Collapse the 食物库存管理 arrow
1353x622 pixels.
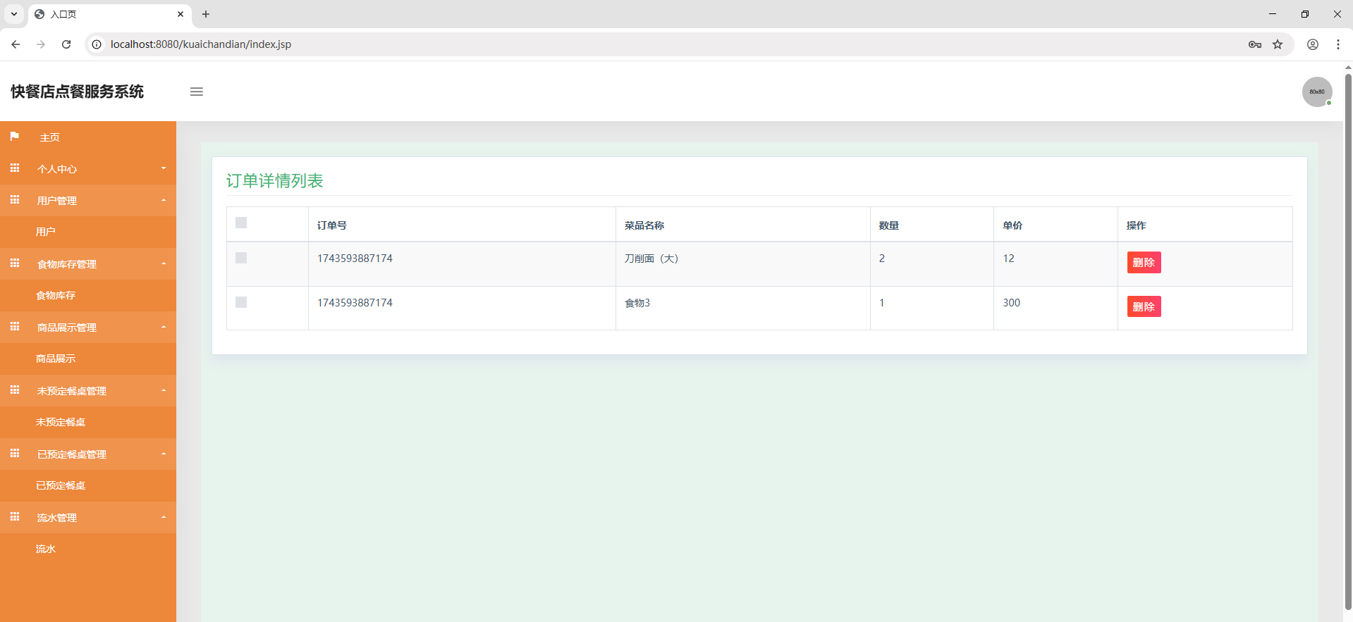[164, 263]
